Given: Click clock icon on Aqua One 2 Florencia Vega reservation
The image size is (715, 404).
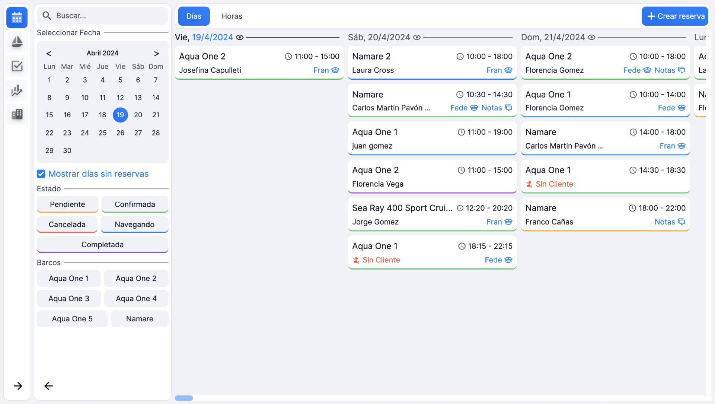Looking at the screenshot, I should [x=461, y=170].
